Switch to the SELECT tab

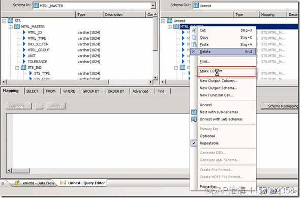click(32, 91)
